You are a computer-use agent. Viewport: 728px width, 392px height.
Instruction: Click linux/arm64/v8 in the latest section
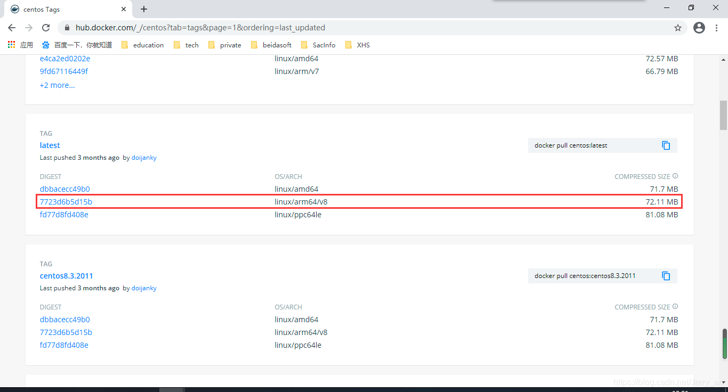[301, 202]
